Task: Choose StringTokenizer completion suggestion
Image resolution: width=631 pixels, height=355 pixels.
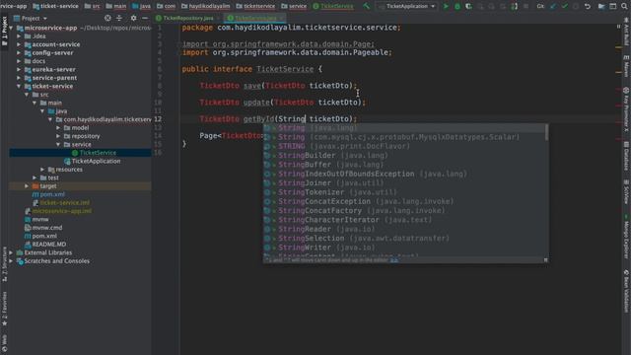Action: coord(404,192)
